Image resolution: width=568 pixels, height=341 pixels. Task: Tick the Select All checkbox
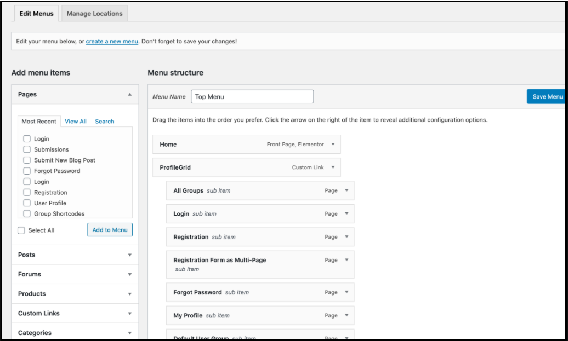pyautogui.click(x=21, y=230)
